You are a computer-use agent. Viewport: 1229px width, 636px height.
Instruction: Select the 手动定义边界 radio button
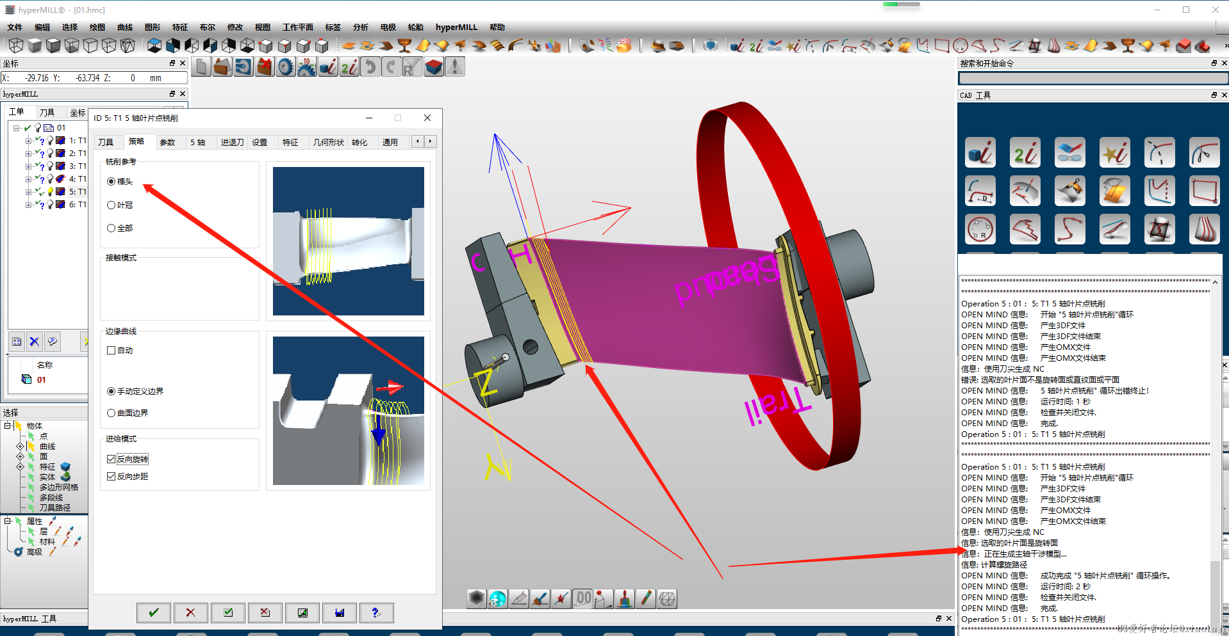pos(111,392)
